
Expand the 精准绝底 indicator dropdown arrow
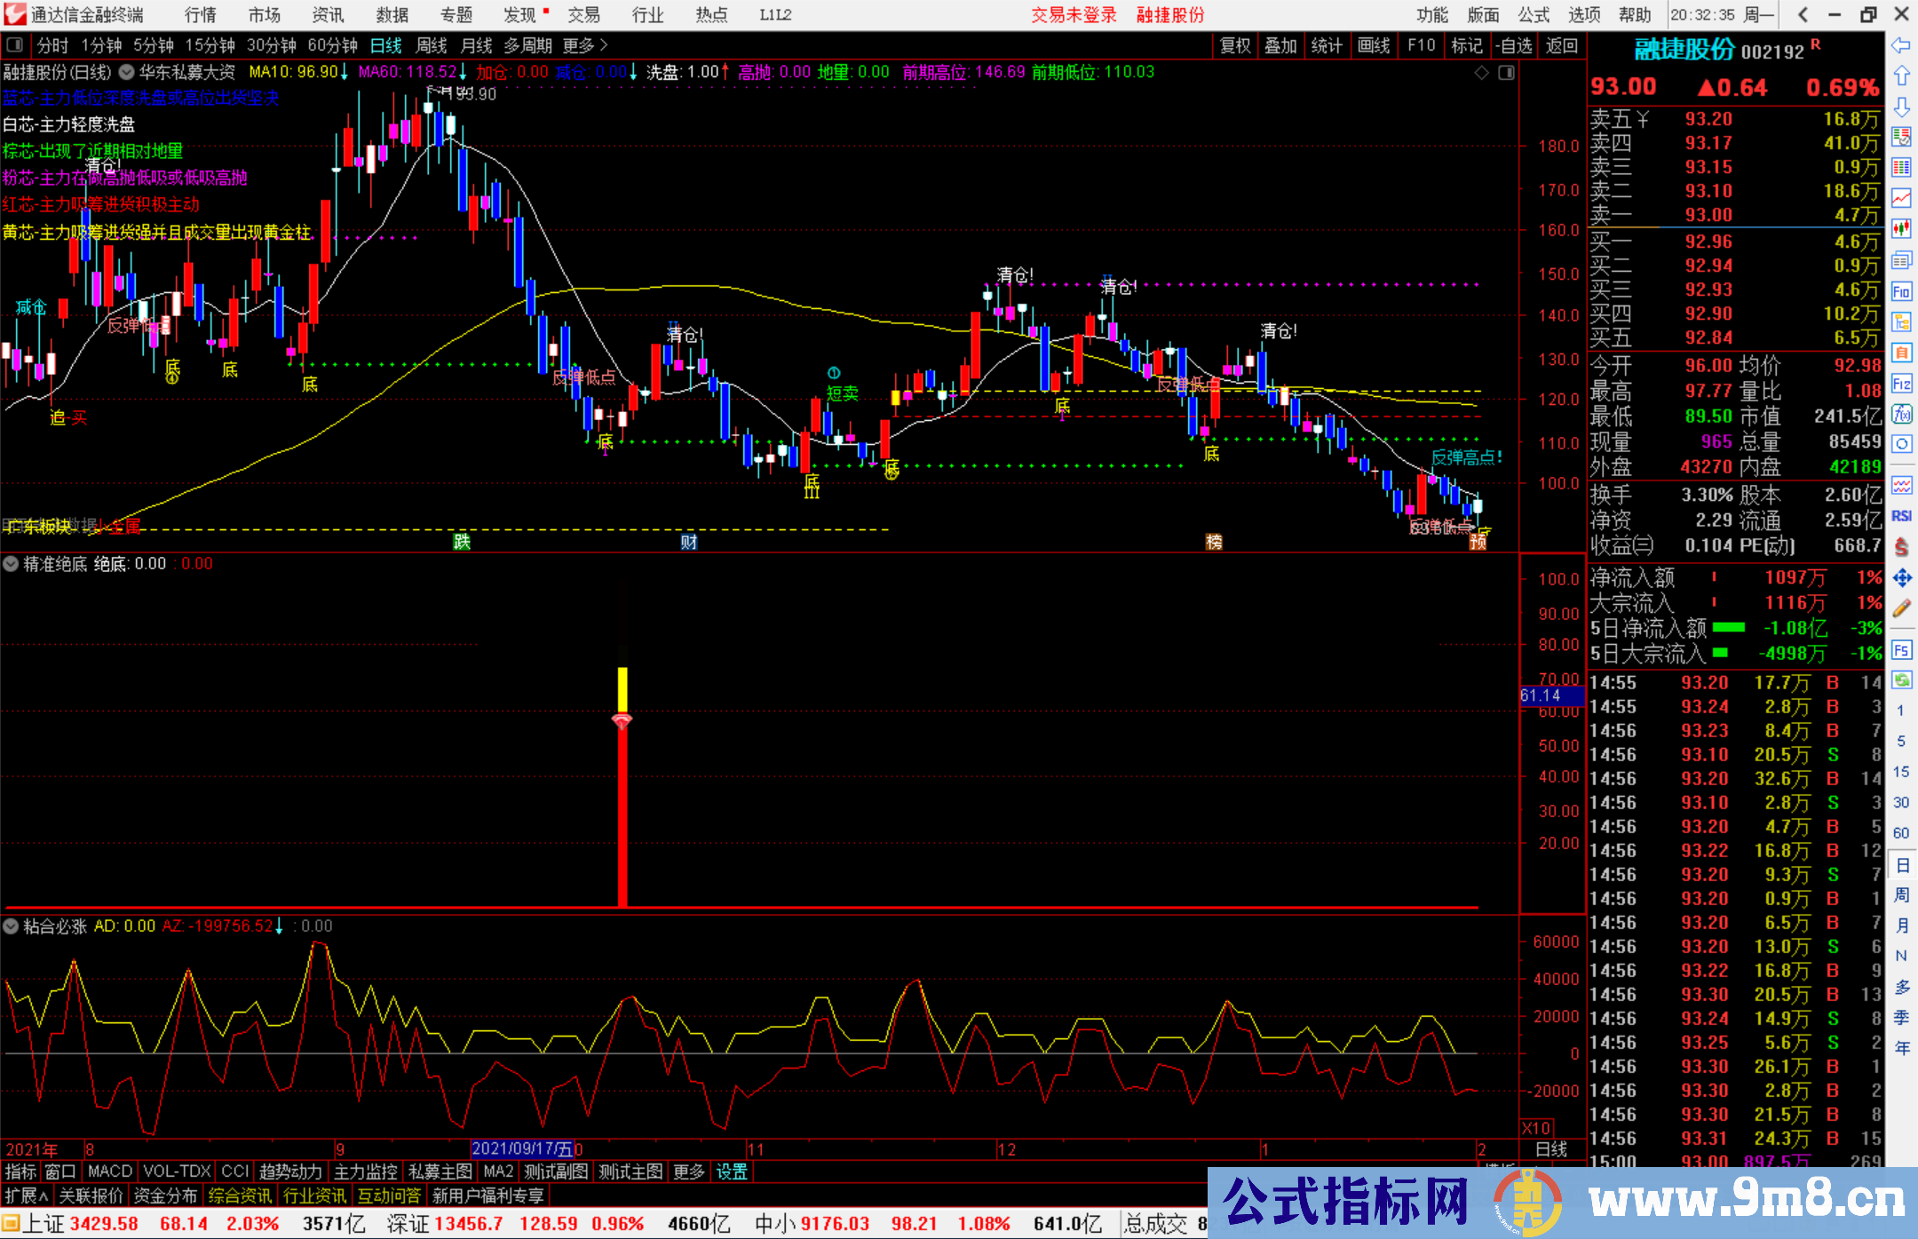point(11,564)
